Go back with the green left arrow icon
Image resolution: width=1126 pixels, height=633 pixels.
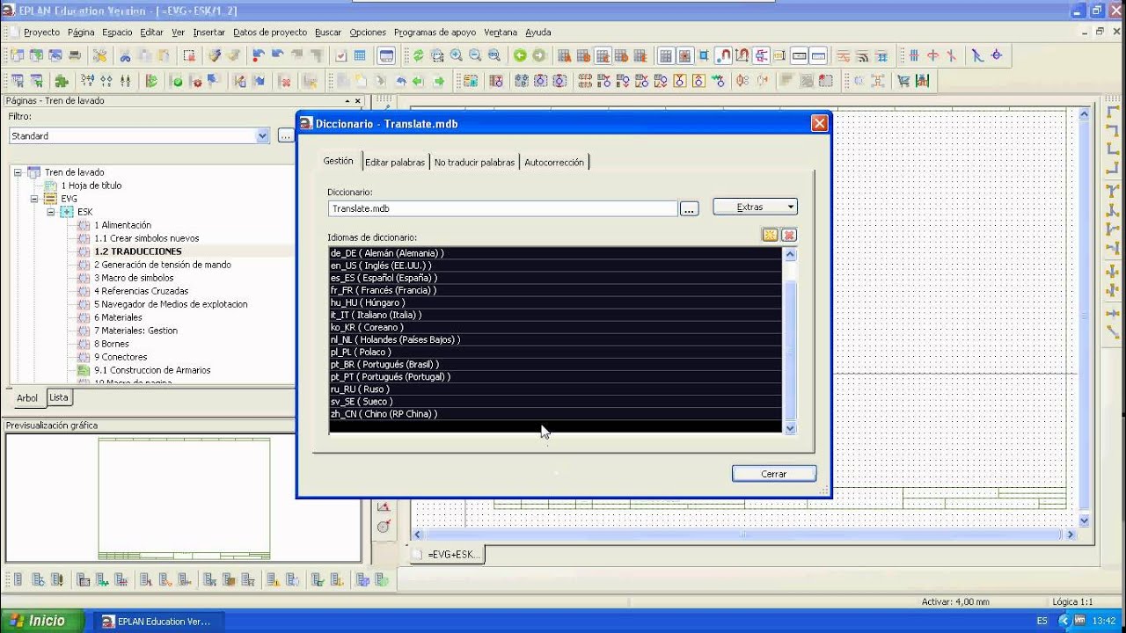point(520,55)
